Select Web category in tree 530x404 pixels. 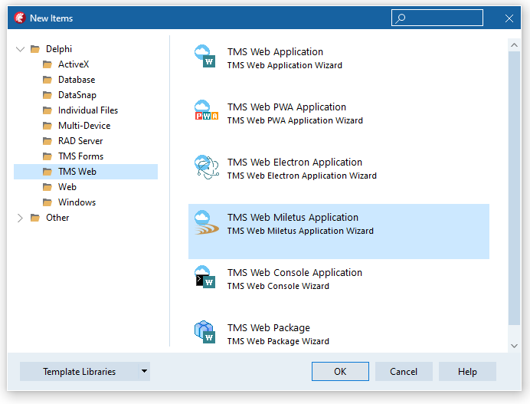pos(67,187)
